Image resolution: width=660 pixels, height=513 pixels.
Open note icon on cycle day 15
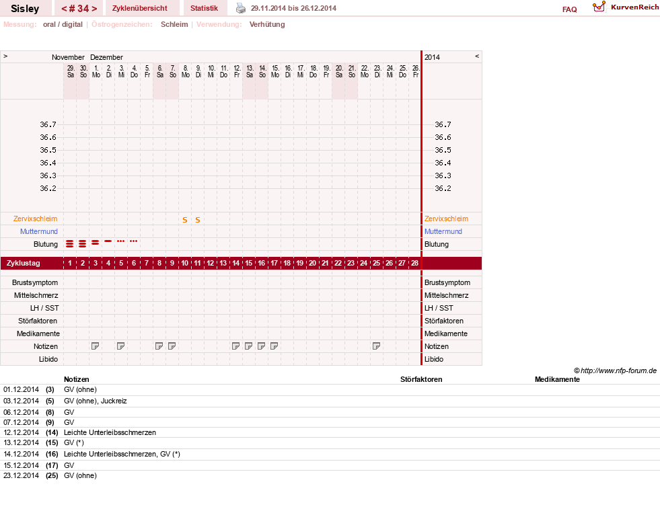[248, 346]
